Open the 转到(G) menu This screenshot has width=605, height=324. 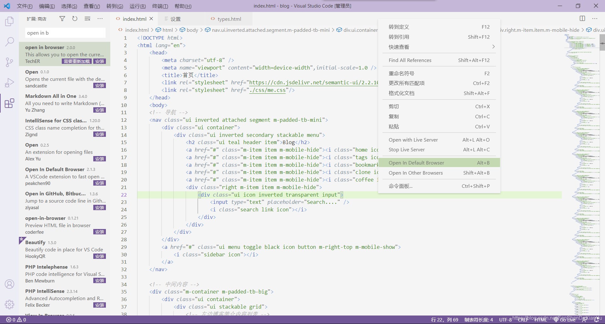click(x=115, y=6)
